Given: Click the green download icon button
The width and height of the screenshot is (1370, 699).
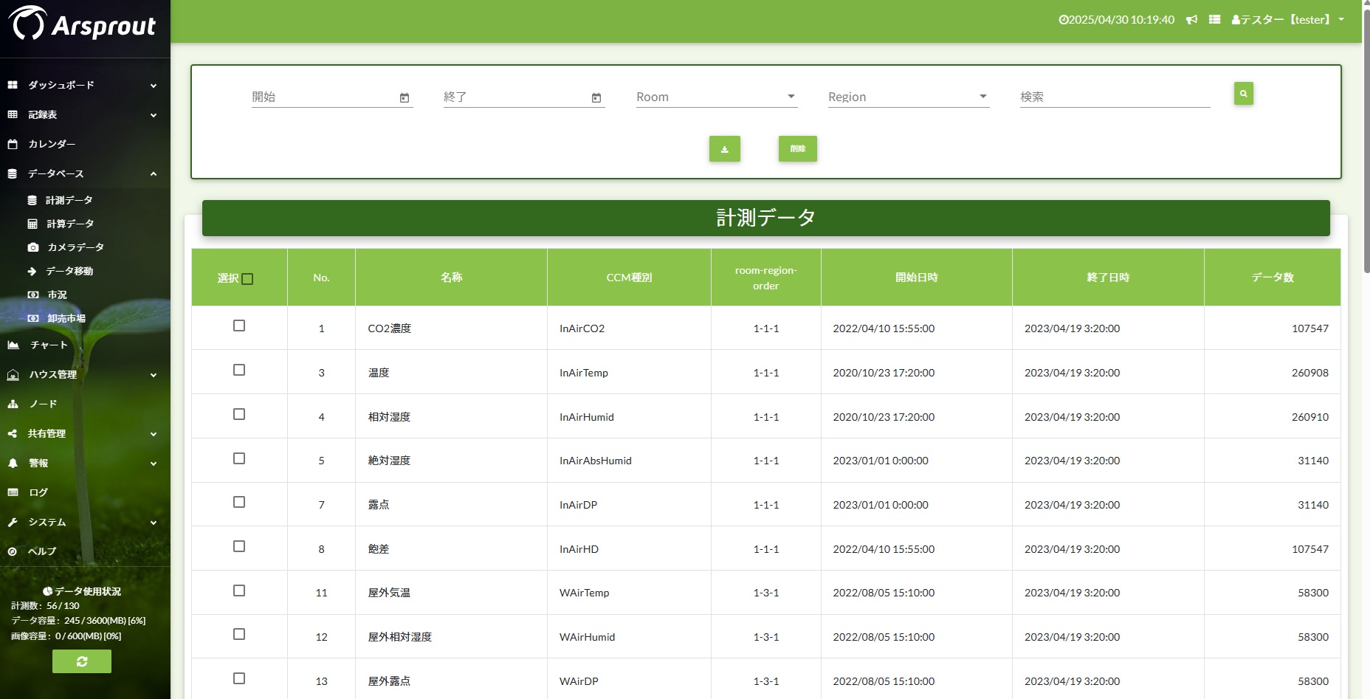Looking at the screenshot, I should click(x=725, y=149).
